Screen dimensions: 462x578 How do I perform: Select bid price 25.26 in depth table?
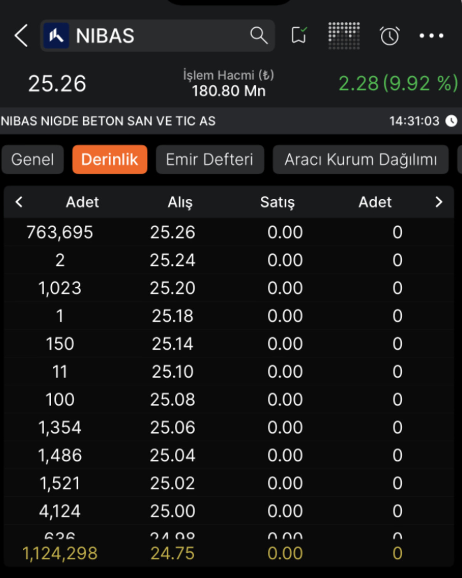(172, 232)
